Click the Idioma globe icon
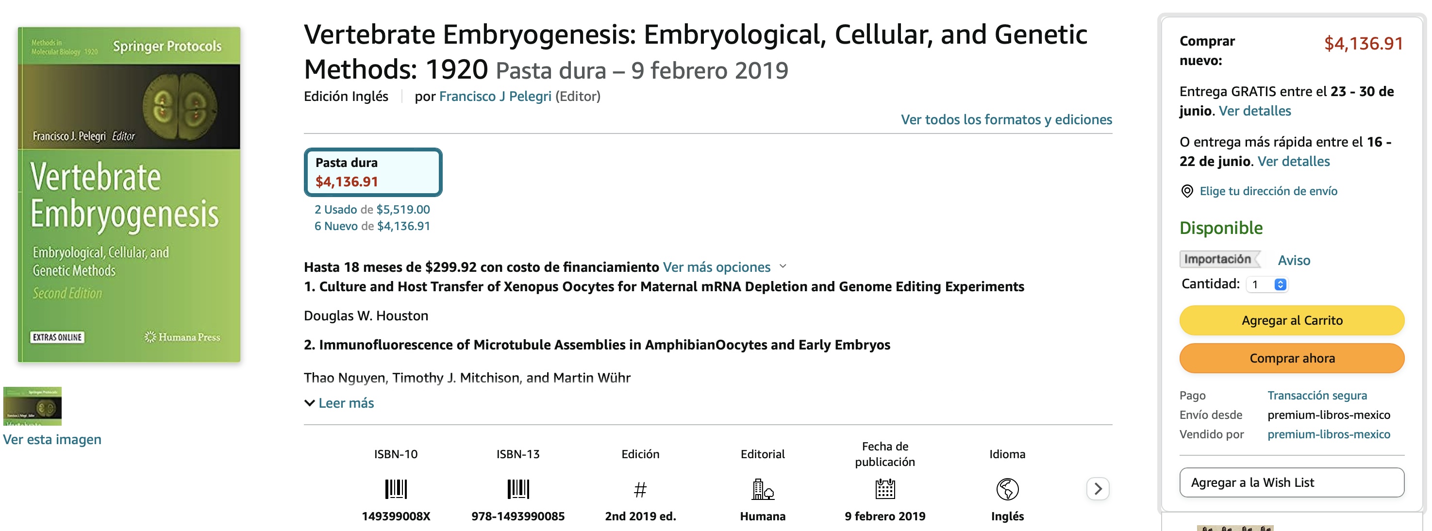Screen dimensions: 1432x531 point(1007,489)
